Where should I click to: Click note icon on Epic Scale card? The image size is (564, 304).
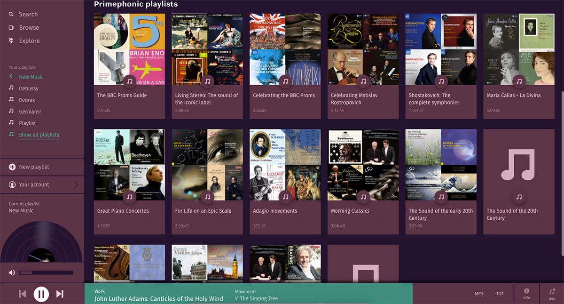(208, 197)
